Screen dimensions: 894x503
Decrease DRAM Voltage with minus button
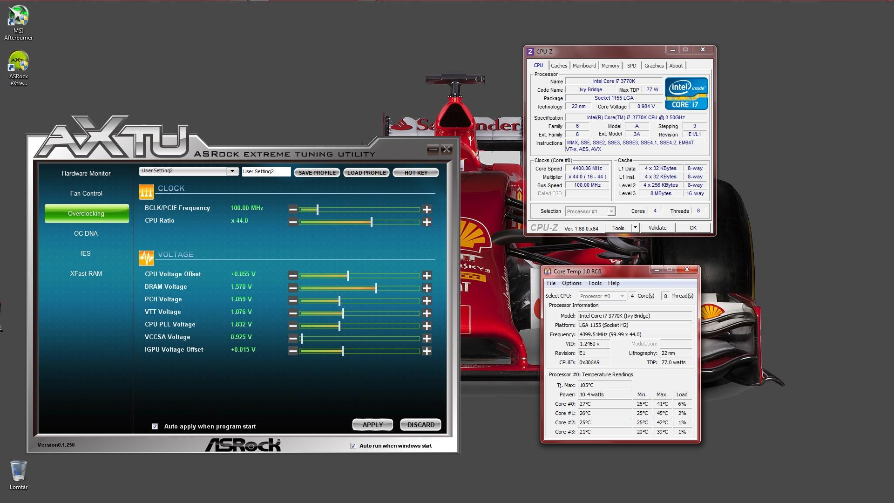pos(293,288)
